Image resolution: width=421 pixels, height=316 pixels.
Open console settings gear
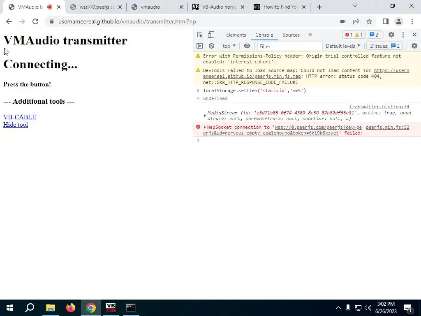[414, 46]
